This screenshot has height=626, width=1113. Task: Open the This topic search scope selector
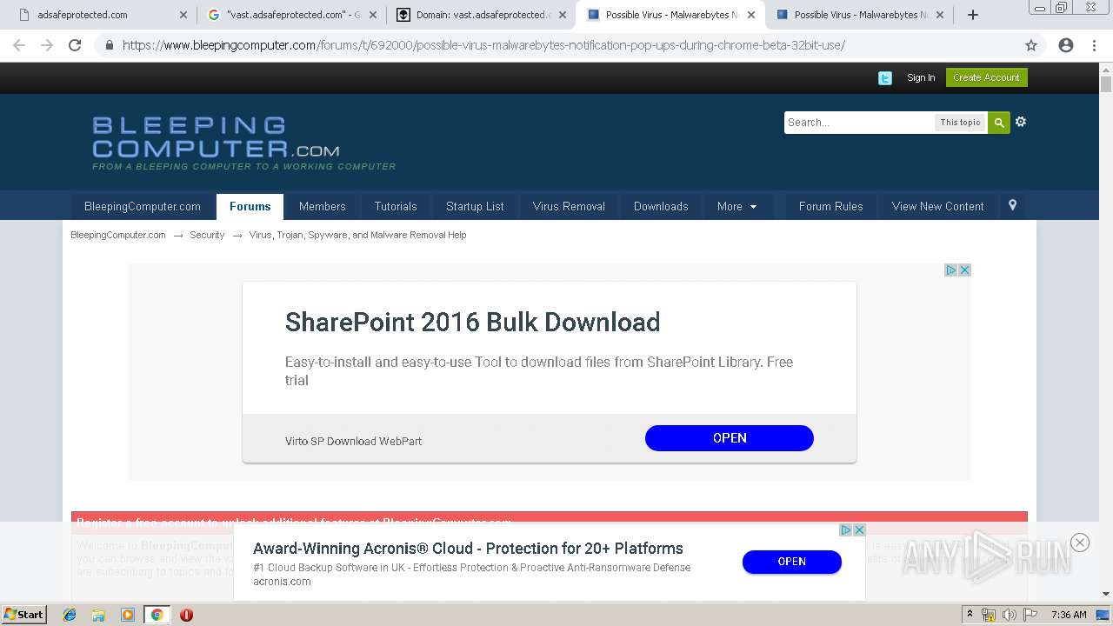[960, 123]
